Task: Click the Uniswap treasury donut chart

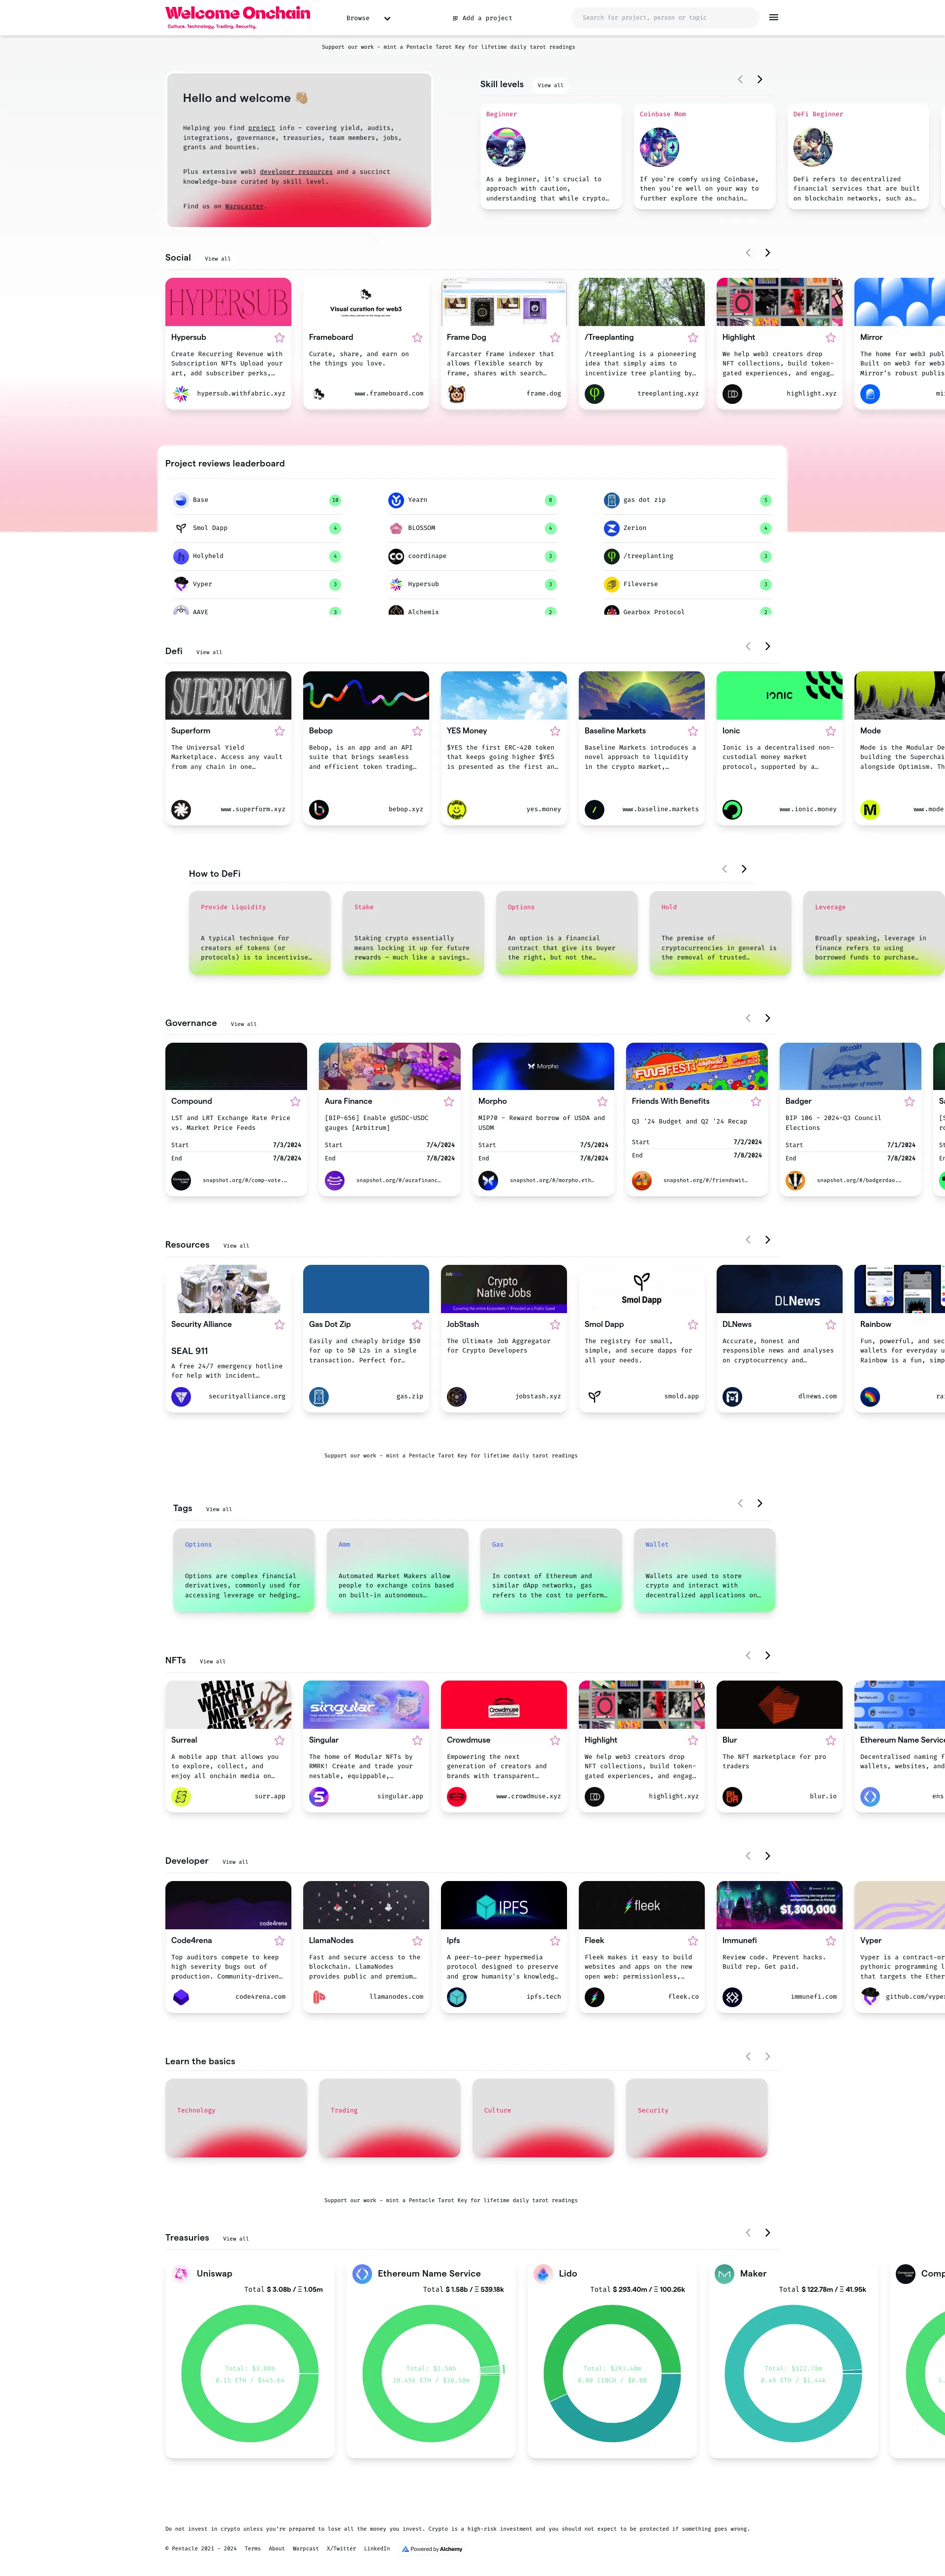Action: [x=250, y=2374]
